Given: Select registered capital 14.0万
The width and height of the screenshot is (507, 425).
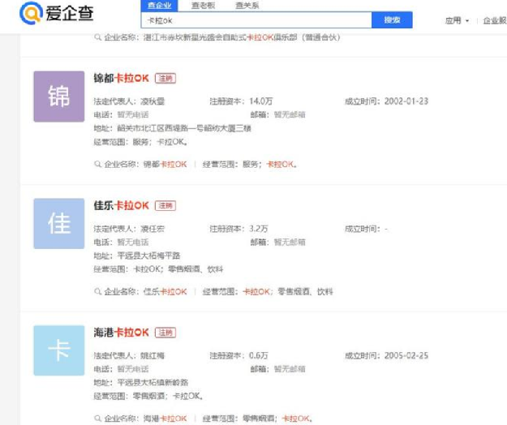Looking at the screenshot, I should pos(260,101).
